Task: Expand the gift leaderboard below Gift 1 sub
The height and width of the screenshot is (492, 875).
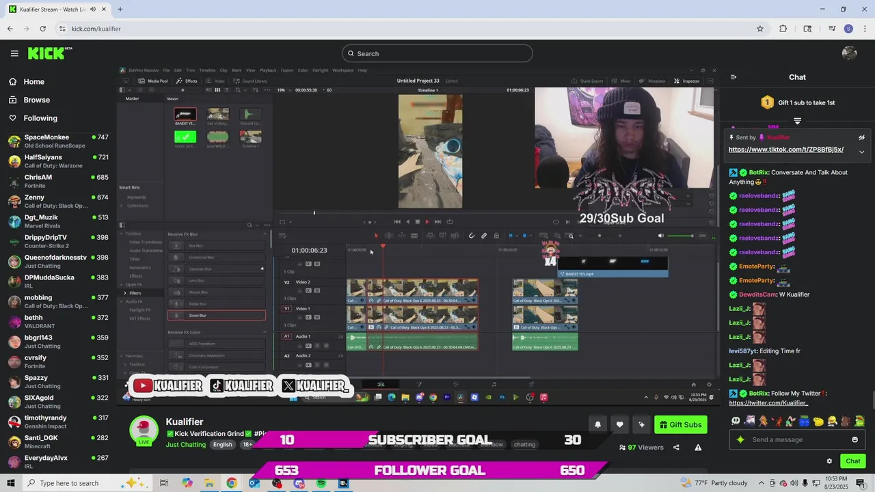Action: (x=797, y=121)
